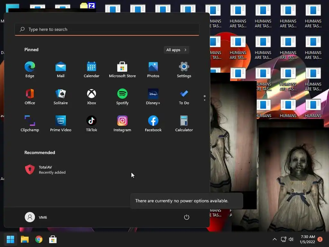Open the notification badge showing 3
Image resolution: width=329 pixels, height=247 pixels.
click(x=320, y=239)
